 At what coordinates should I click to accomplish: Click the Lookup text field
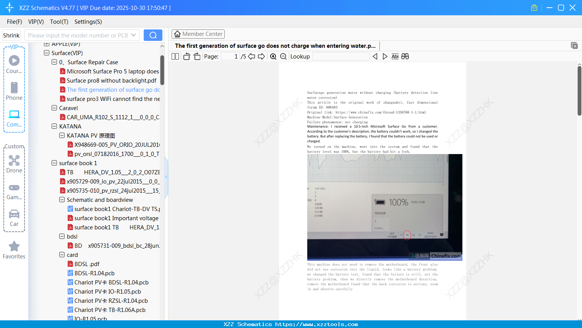tap(341, 56)
